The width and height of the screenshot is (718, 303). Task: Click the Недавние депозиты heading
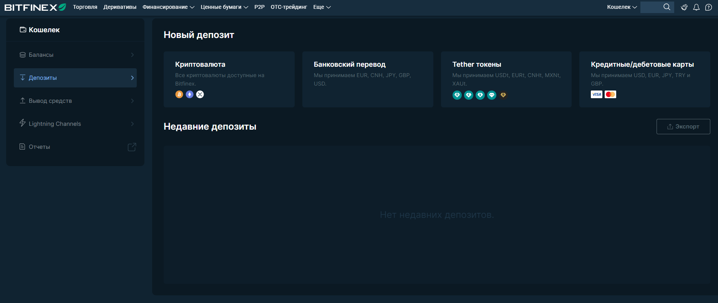210,127
